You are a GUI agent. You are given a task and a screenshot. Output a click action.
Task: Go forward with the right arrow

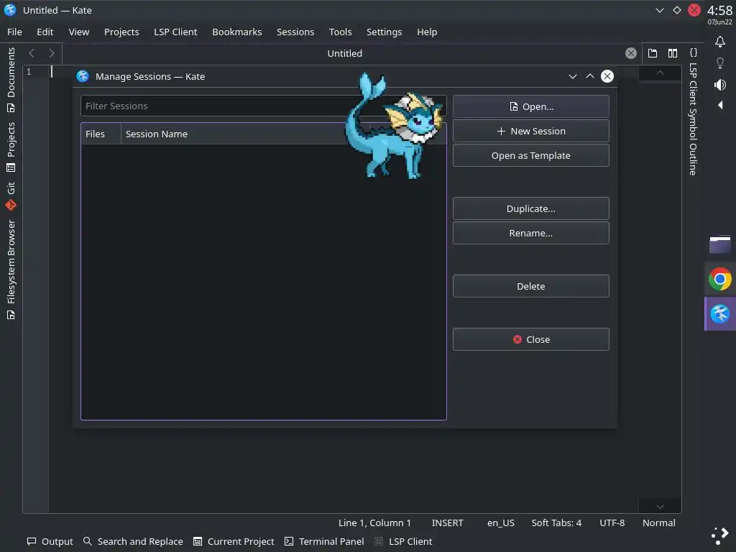click(x=52, y=53)
